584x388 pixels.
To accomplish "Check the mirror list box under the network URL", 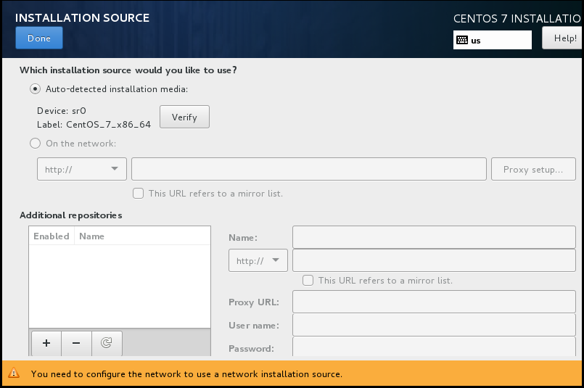I will click(x=138, y=194).
